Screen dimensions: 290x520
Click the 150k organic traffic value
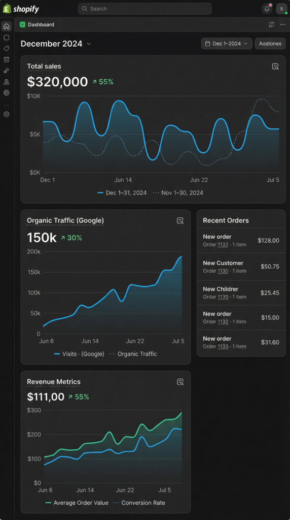pyautogui.click(x=42, y=238)
